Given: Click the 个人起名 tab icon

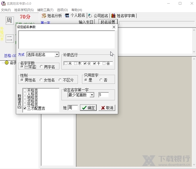Looking at the screenshot, I should (67, 15).
